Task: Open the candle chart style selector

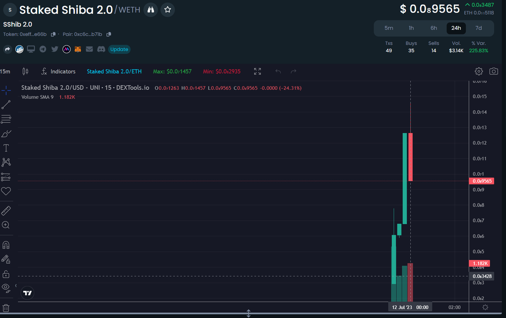Action: click(x=25, y=72)
